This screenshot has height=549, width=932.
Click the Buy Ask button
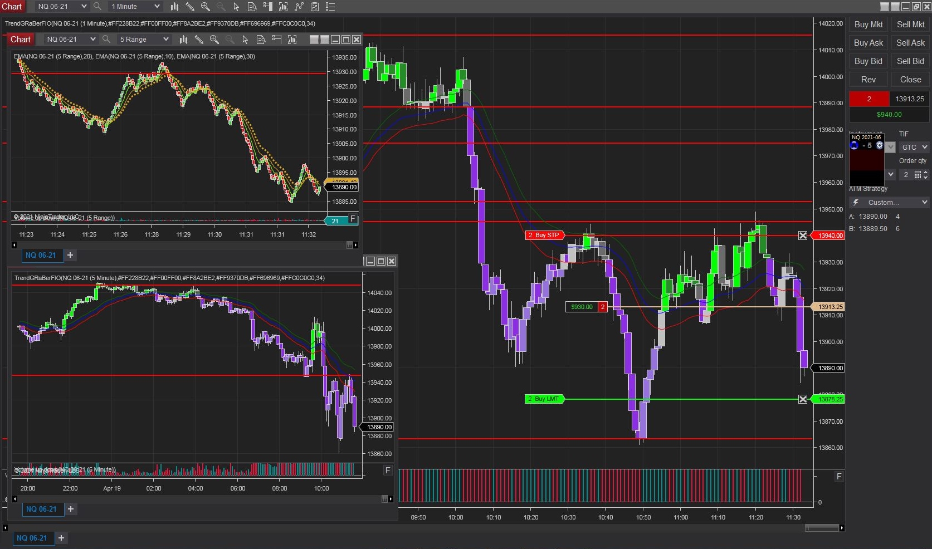click(x=868, y=43)
